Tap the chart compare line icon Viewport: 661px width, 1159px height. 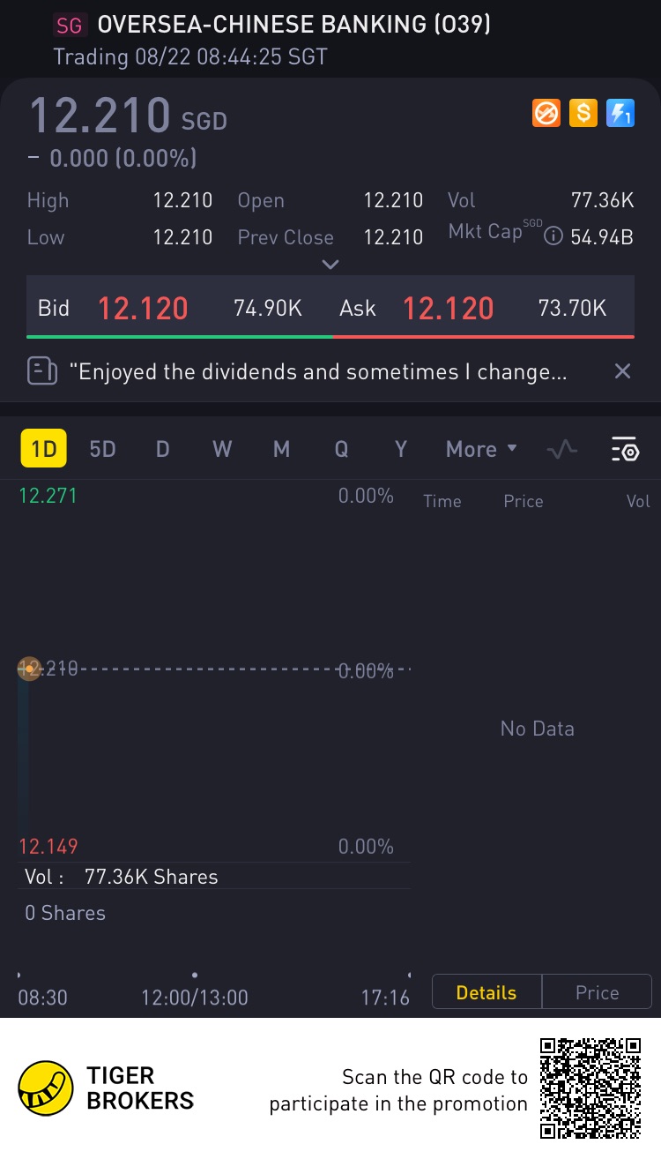[562, 449]
